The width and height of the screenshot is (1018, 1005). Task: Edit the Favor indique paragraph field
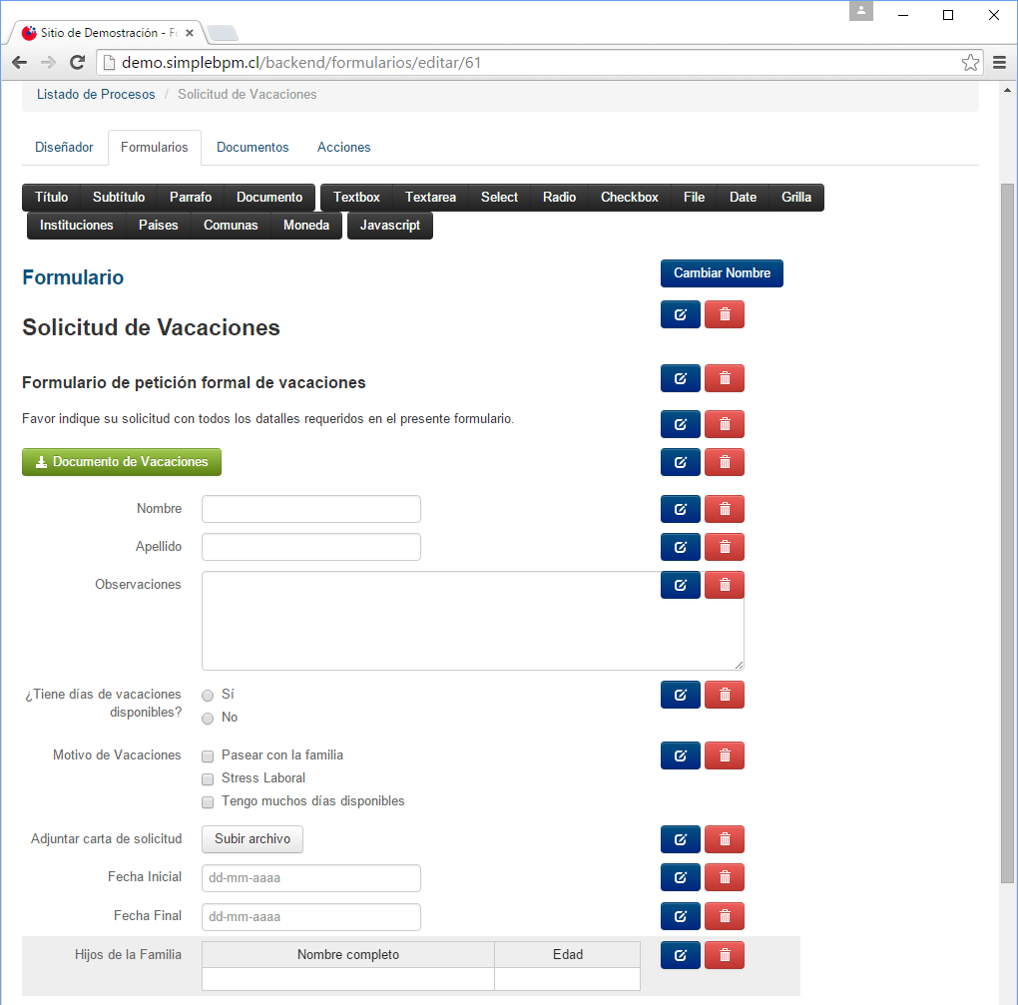pos(680,424)
